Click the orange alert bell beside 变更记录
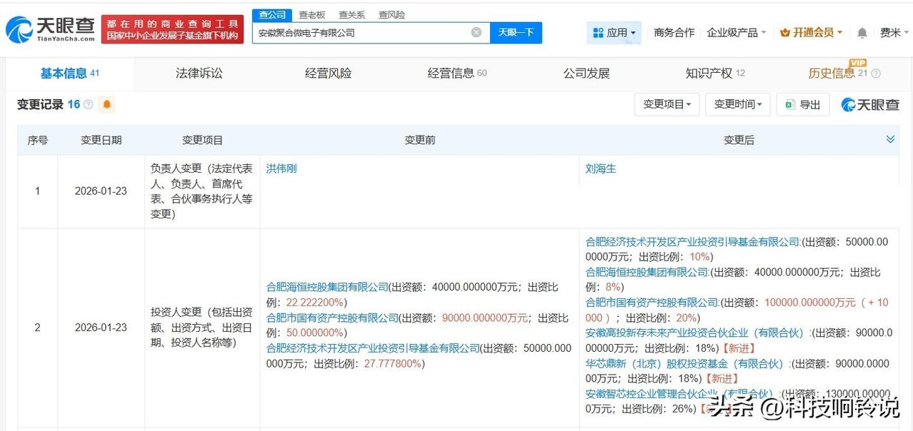The width and height of the screenshot is (913, 431). pyautogui.click(x=106, y=104)
